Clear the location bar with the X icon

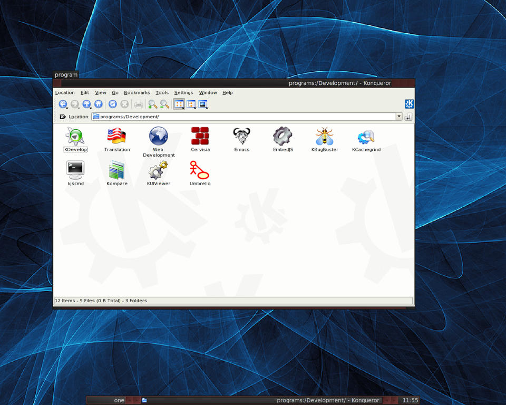click(63, 117)
